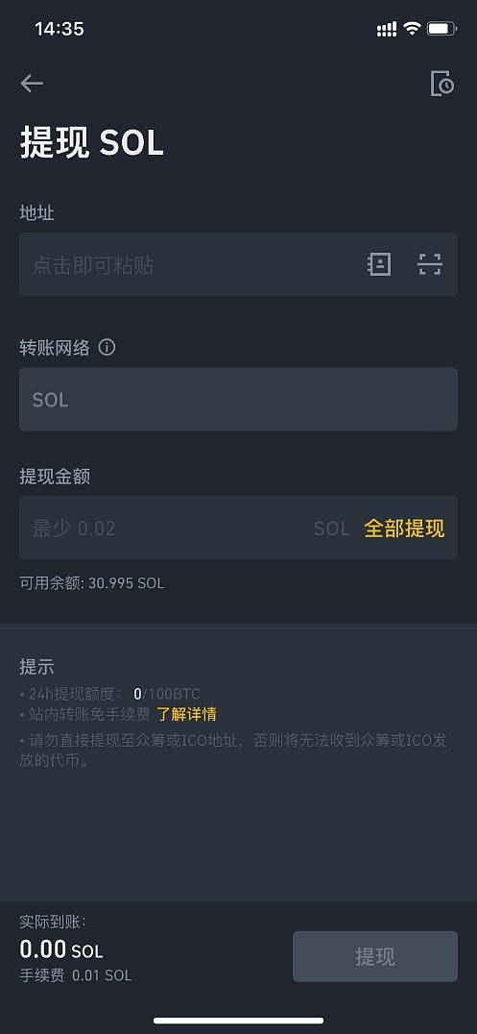Tap the home indicator bar
477x1034 pixels.
(238, 1021)
